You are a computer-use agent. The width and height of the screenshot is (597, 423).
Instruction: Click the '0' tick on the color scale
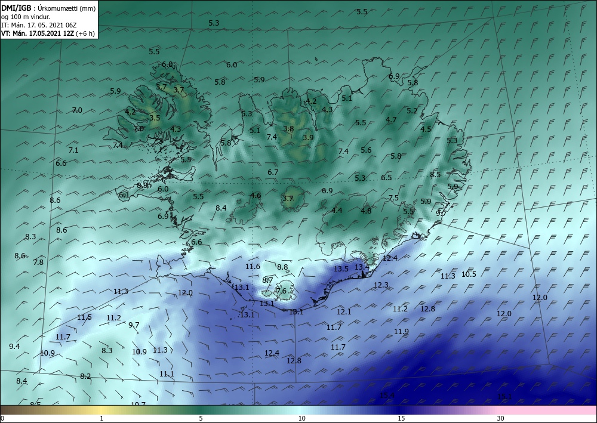pos(2,419)
